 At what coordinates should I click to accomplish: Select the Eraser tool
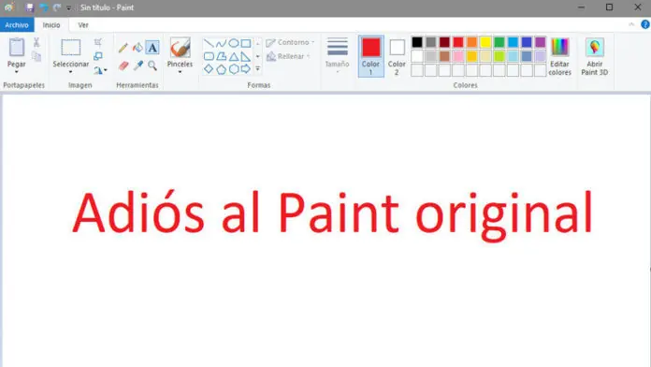click(123, 66)
